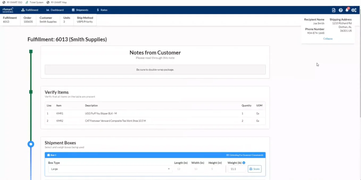The width and height of the screenshot is (361, 180).
Task: Open the Fulfillment menu
Action: click(30, 10)
